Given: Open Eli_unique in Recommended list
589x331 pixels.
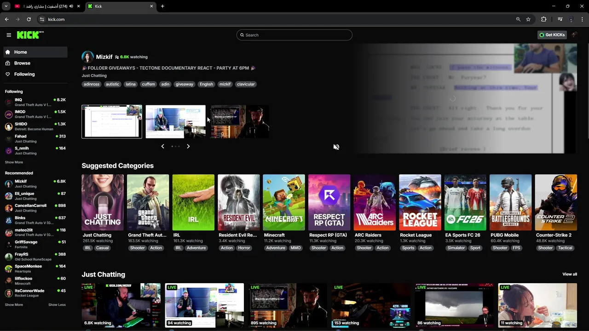Looking at the screenshot, I should pyautogui.click(x=35, y=196).
